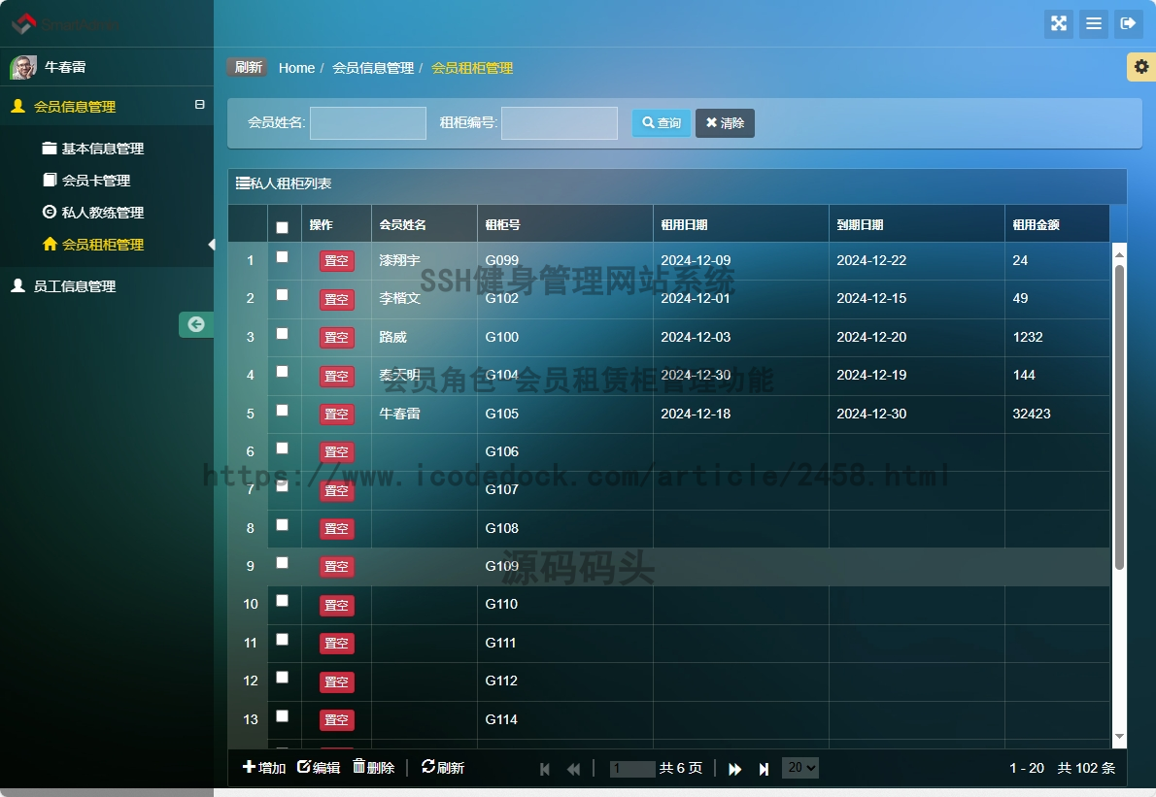Click 置空 button for row G112
Screen dimensions: 1156x797
pos(336,682)
